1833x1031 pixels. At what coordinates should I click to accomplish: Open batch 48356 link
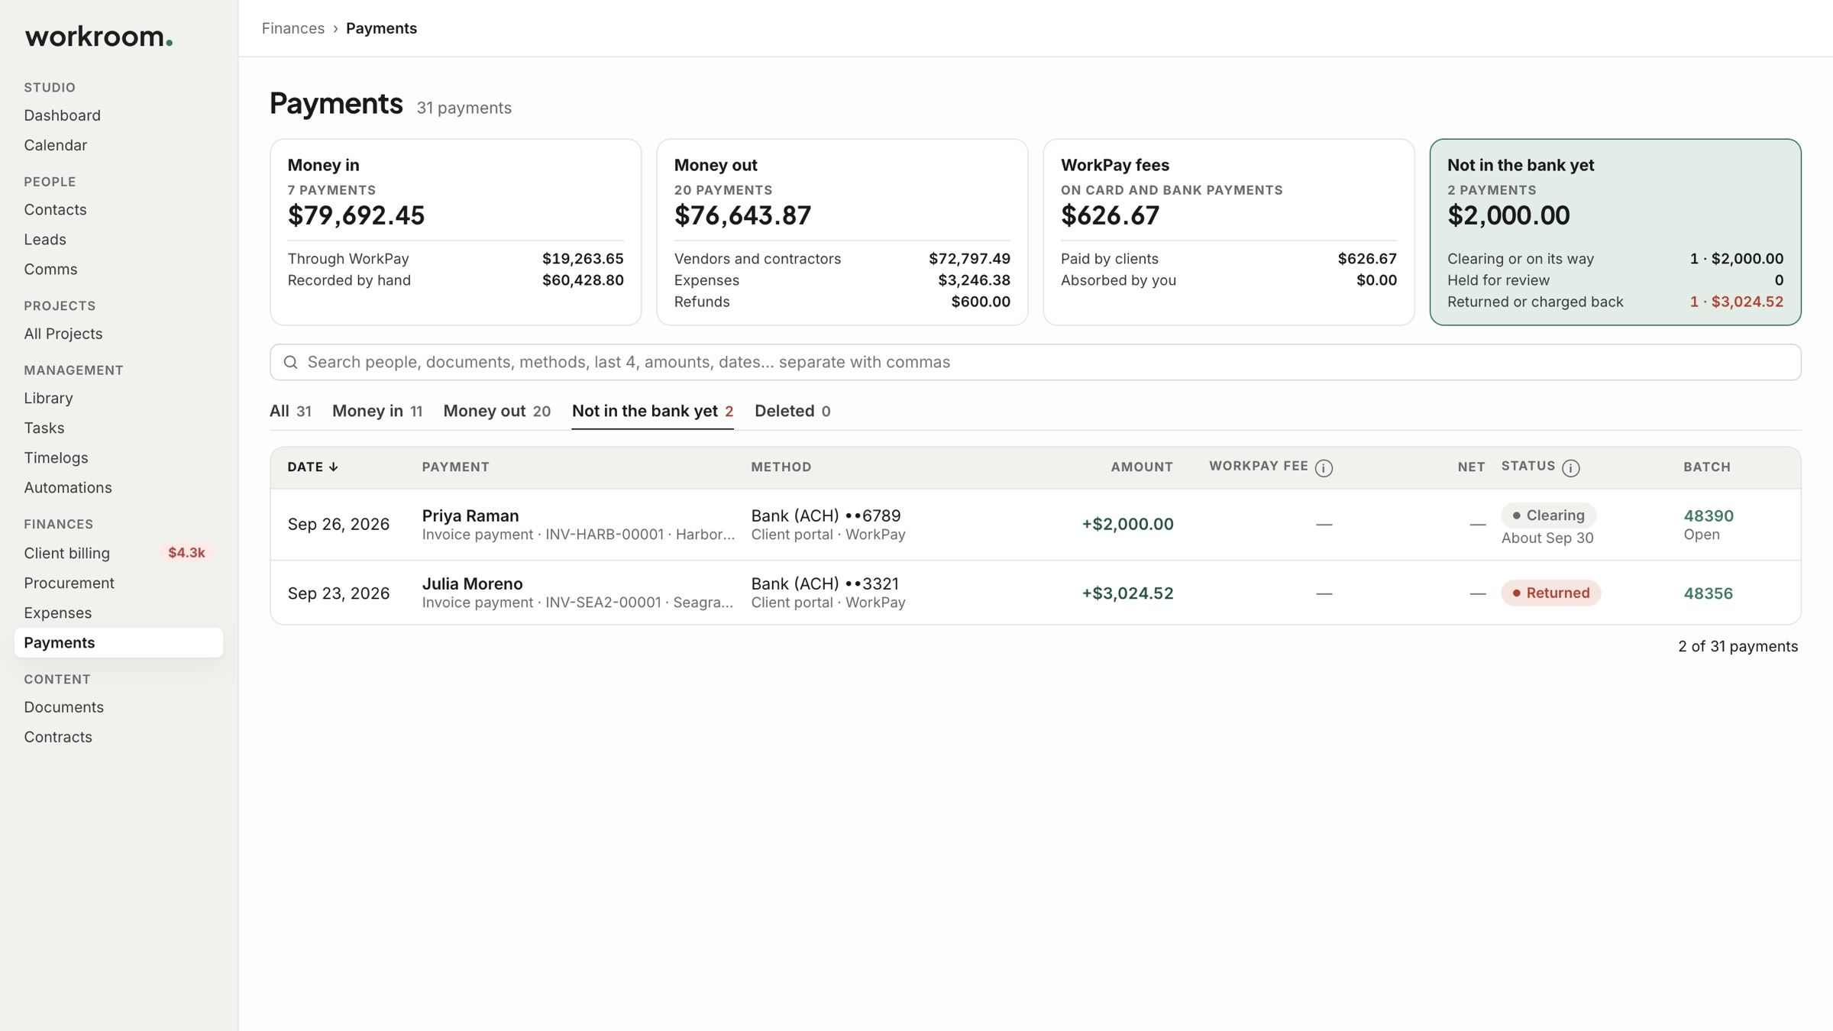point(1709,593)
